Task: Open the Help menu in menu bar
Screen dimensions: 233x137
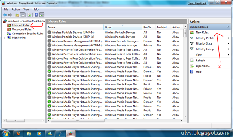Action: (36, 9)
